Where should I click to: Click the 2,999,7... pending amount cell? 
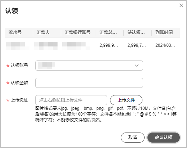tap(137, 45)
